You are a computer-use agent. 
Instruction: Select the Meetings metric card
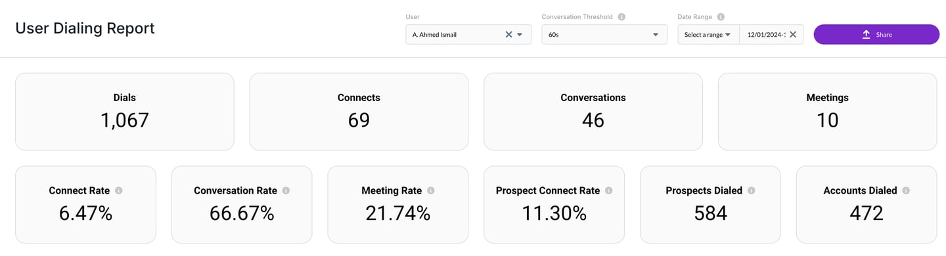coord(828,112)
